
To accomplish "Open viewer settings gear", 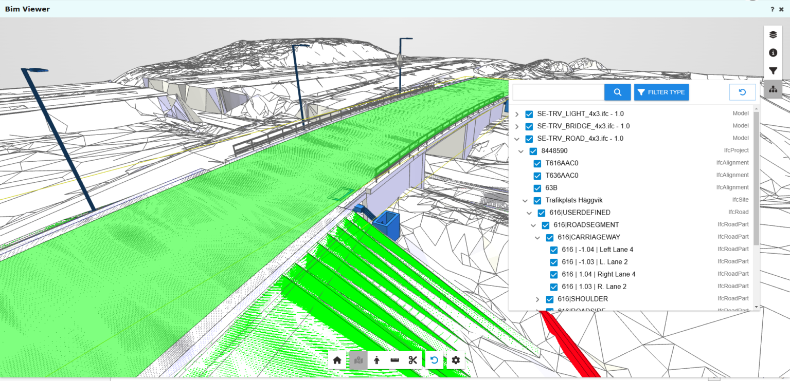I will [x=456, y=360].
